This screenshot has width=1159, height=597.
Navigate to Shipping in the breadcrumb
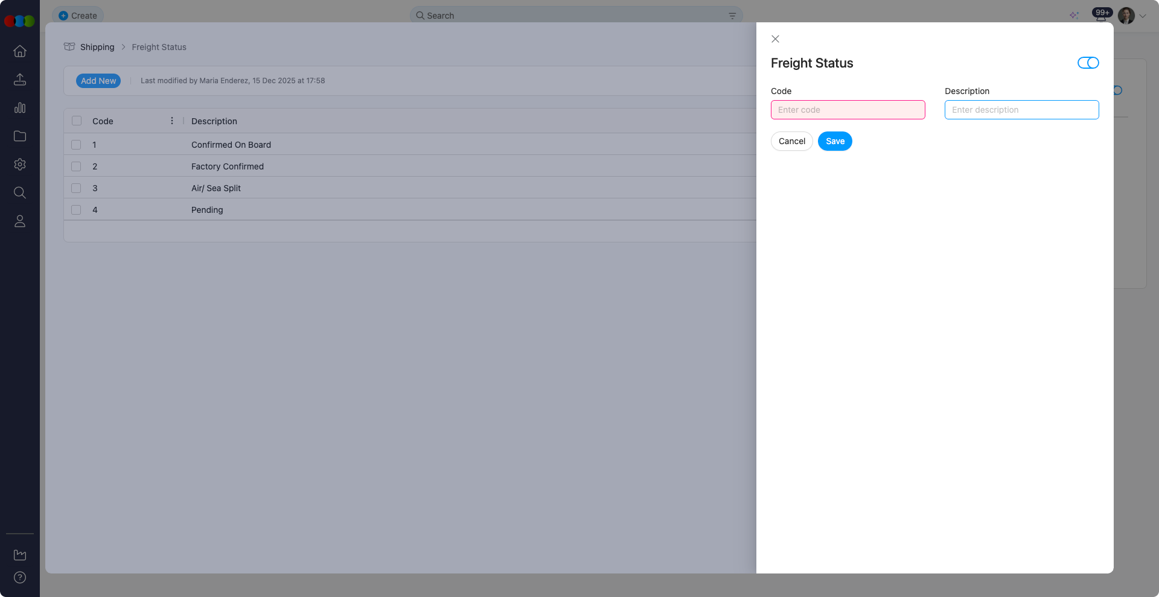coord(97,47)
